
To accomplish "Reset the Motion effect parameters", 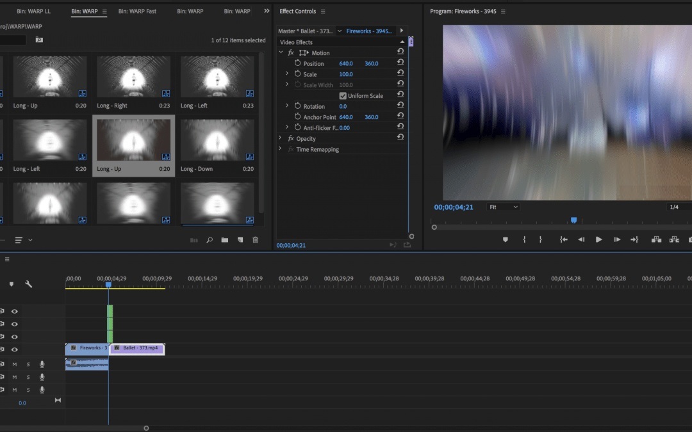I will pyautogui.click(x=400, y=52).
